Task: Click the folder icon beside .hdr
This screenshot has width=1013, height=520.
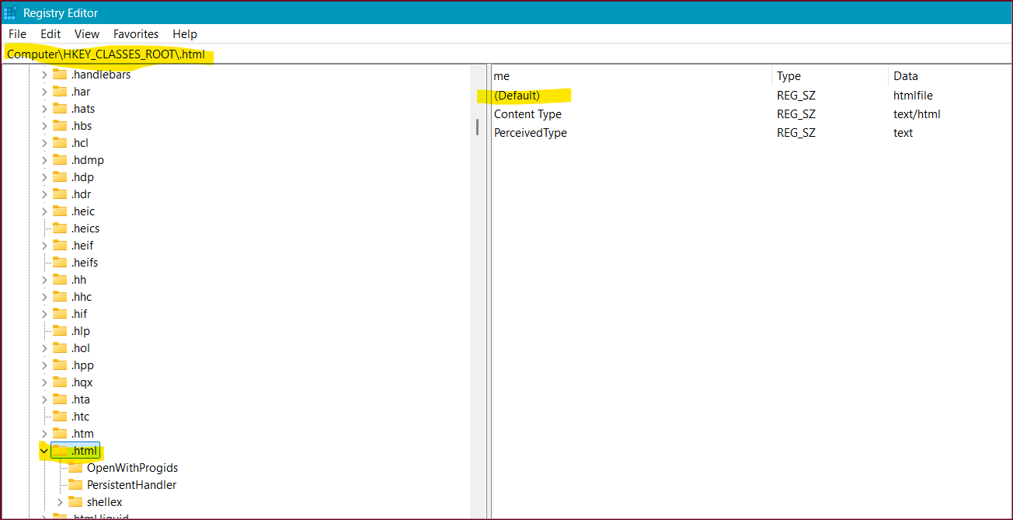Action: [60, 194]
